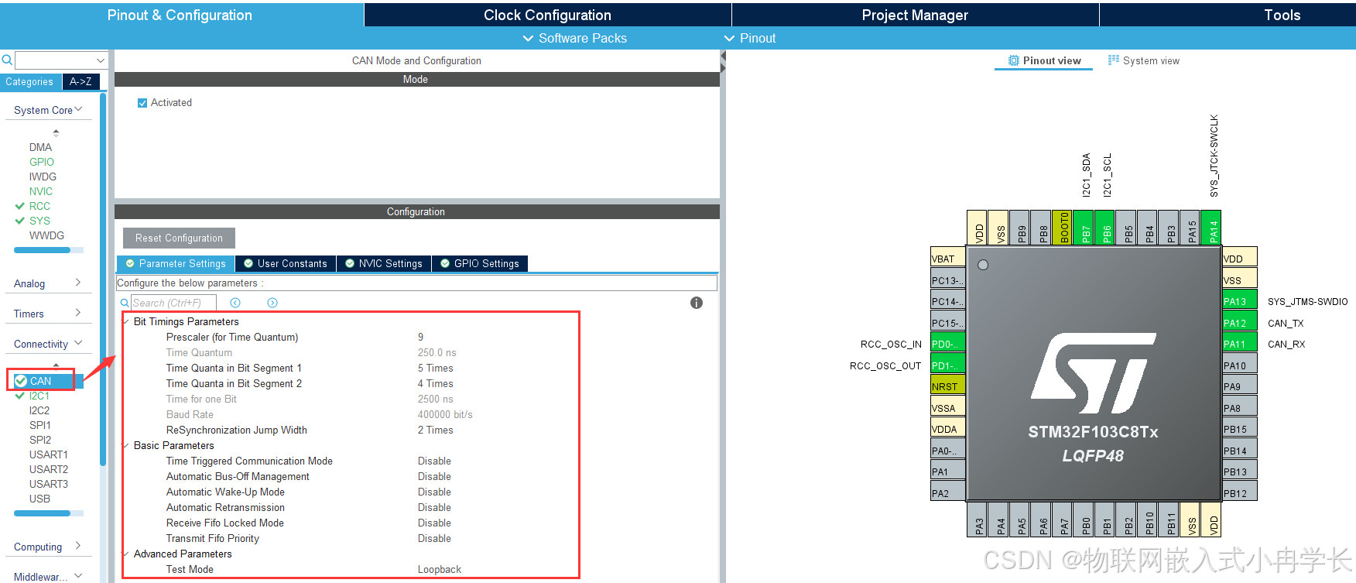
Task: Click the search magnifier icon in categories panel
Action: click(x=7, y=60)
